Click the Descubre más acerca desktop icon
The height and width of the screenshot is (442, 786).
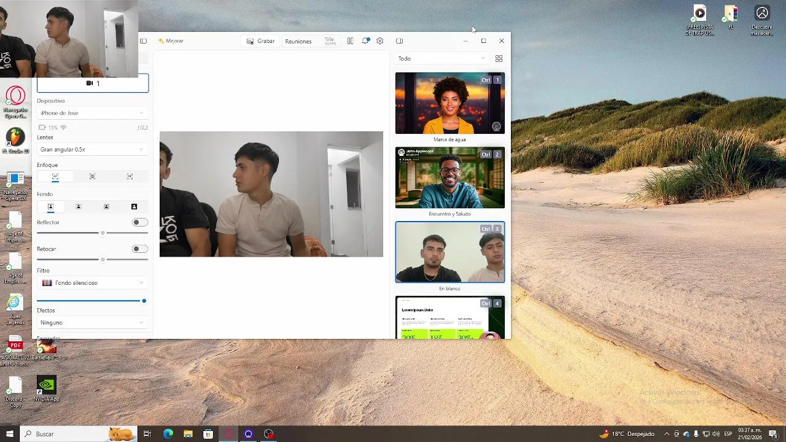coord(762,20)
